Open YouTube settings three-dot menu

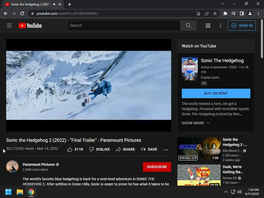[220, 26]
